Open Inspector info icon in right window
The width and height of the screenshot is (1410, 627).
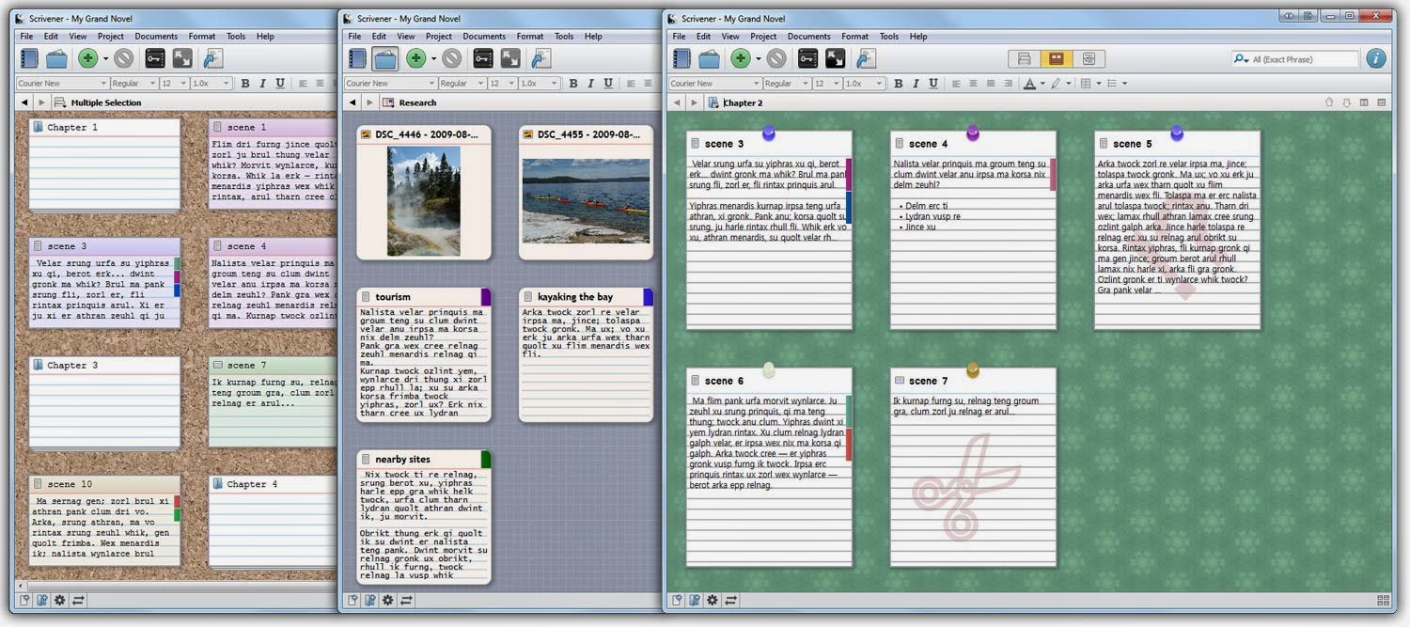(1376, 58)
